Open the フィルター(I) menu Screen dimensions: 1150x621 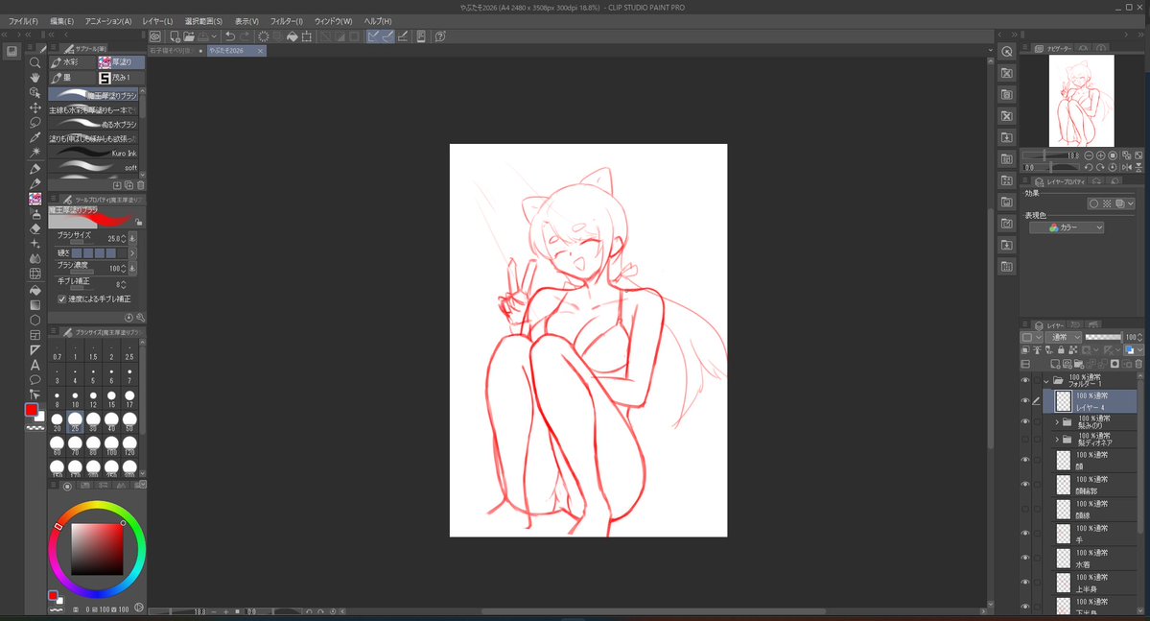coord(286,21)
